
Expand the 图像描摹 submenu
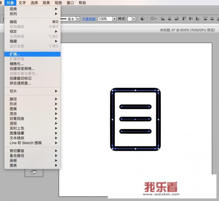point(32,133)
